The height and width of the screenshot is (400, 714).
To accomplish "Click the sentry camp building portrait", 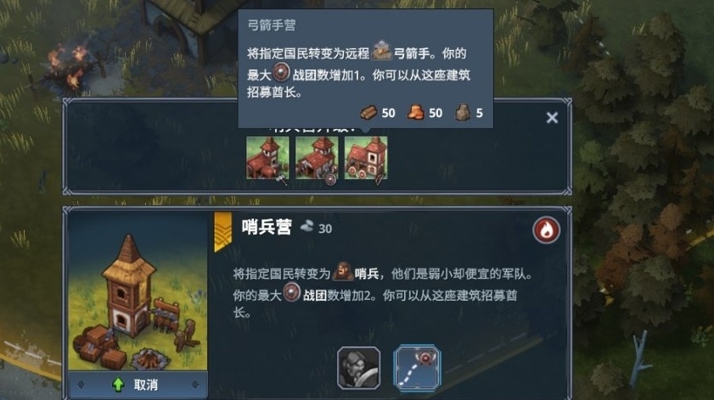I will pos(138,292).
